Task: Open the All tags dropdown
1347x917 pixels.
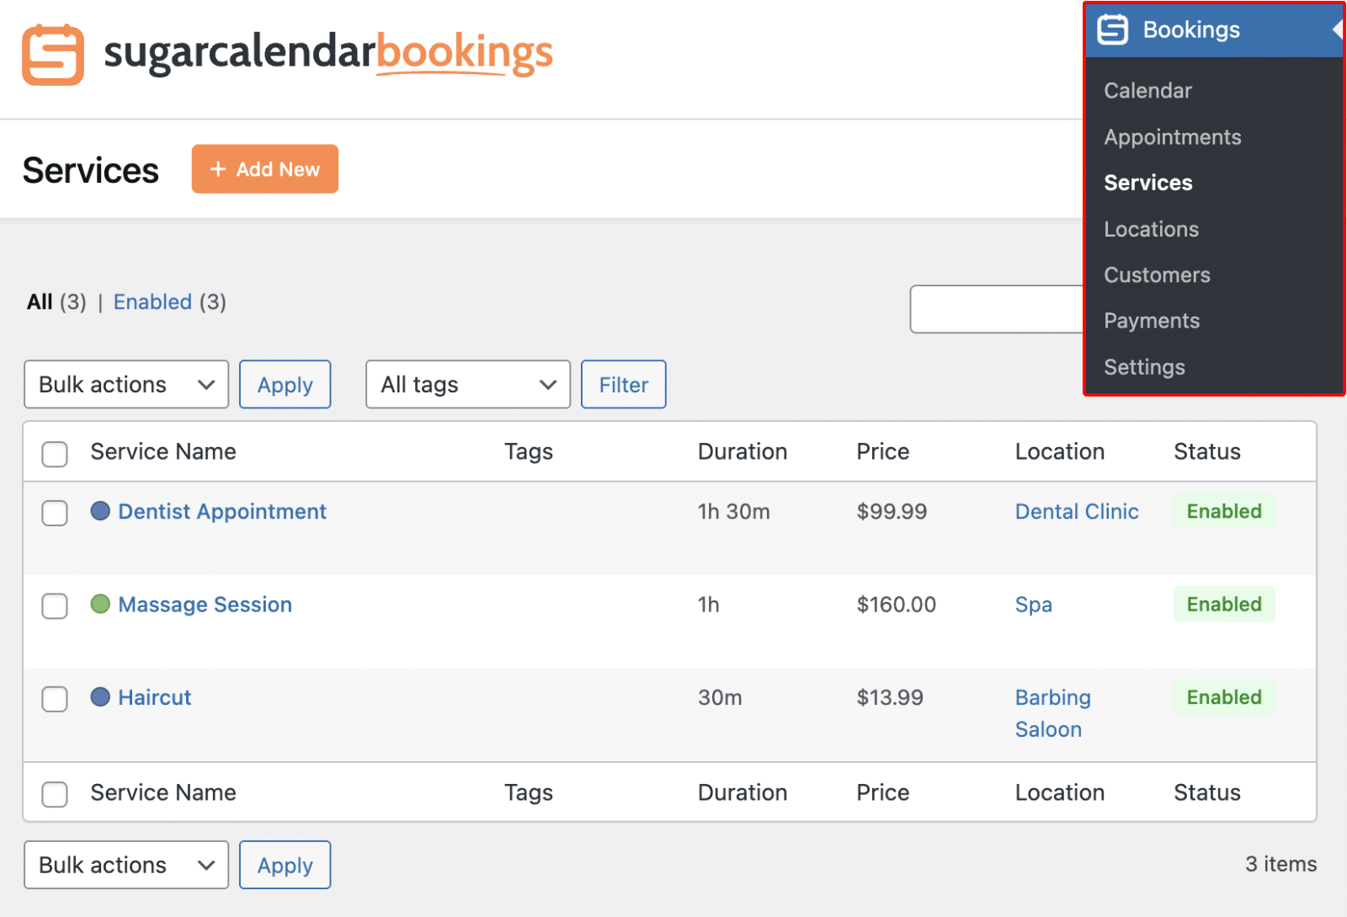Action: [x=467, y=384]
